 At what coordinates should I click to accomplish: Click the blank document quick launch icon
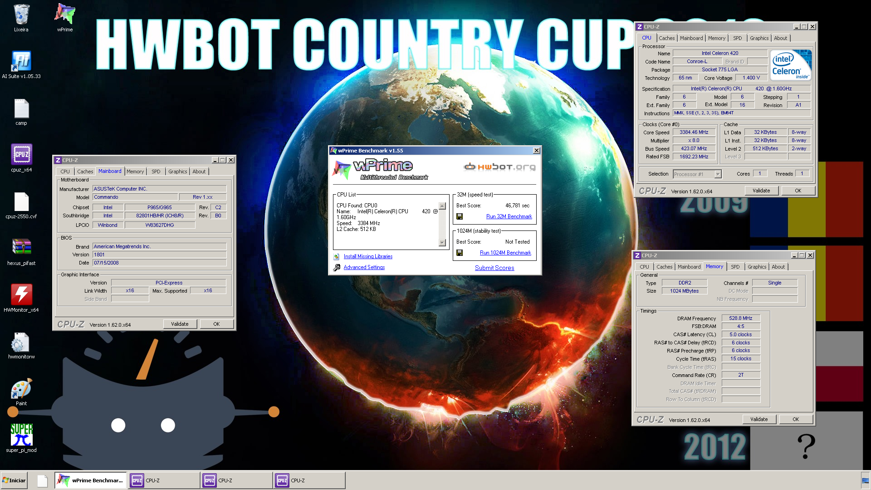pos(42,480)
